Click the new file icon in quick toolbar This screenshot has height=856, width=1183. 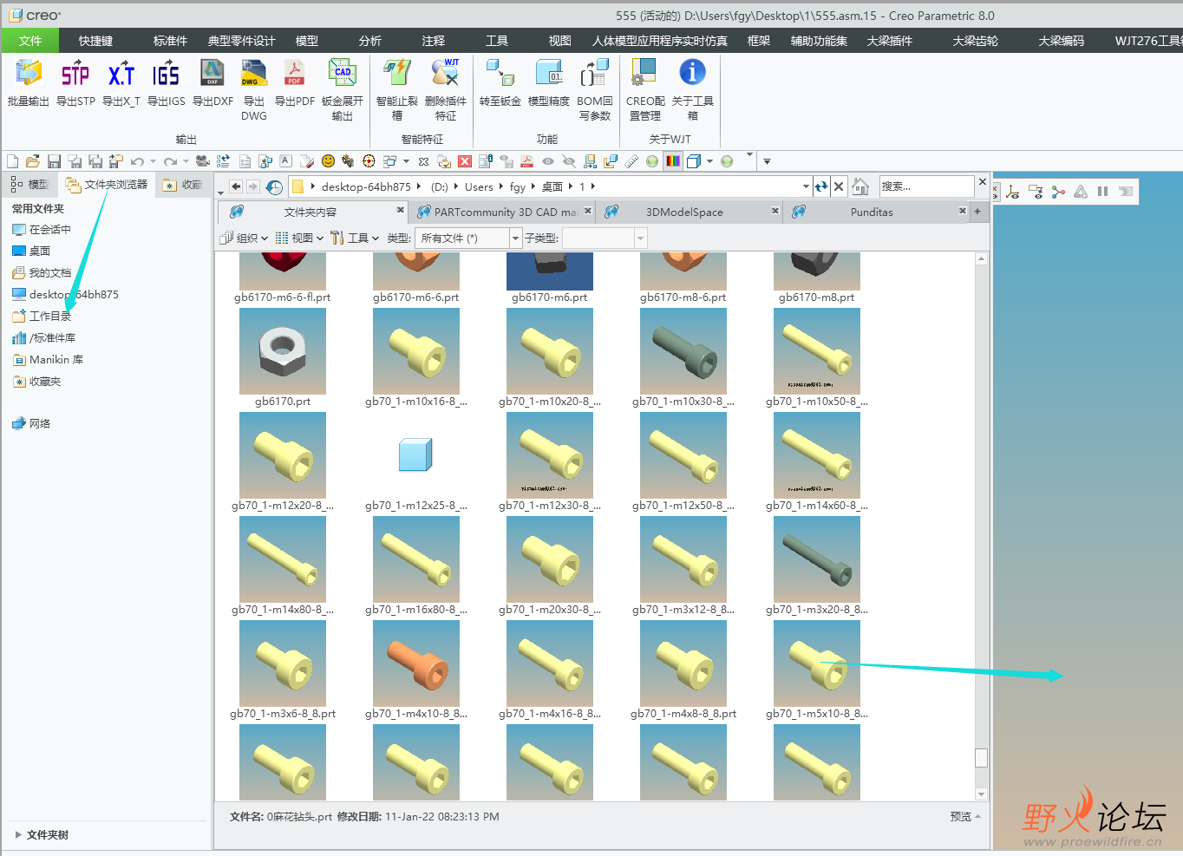pos(12,161)
